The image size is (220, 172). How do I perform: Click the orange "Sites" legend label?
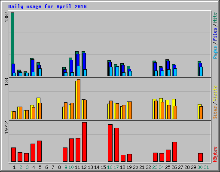[x=215, y=113]
